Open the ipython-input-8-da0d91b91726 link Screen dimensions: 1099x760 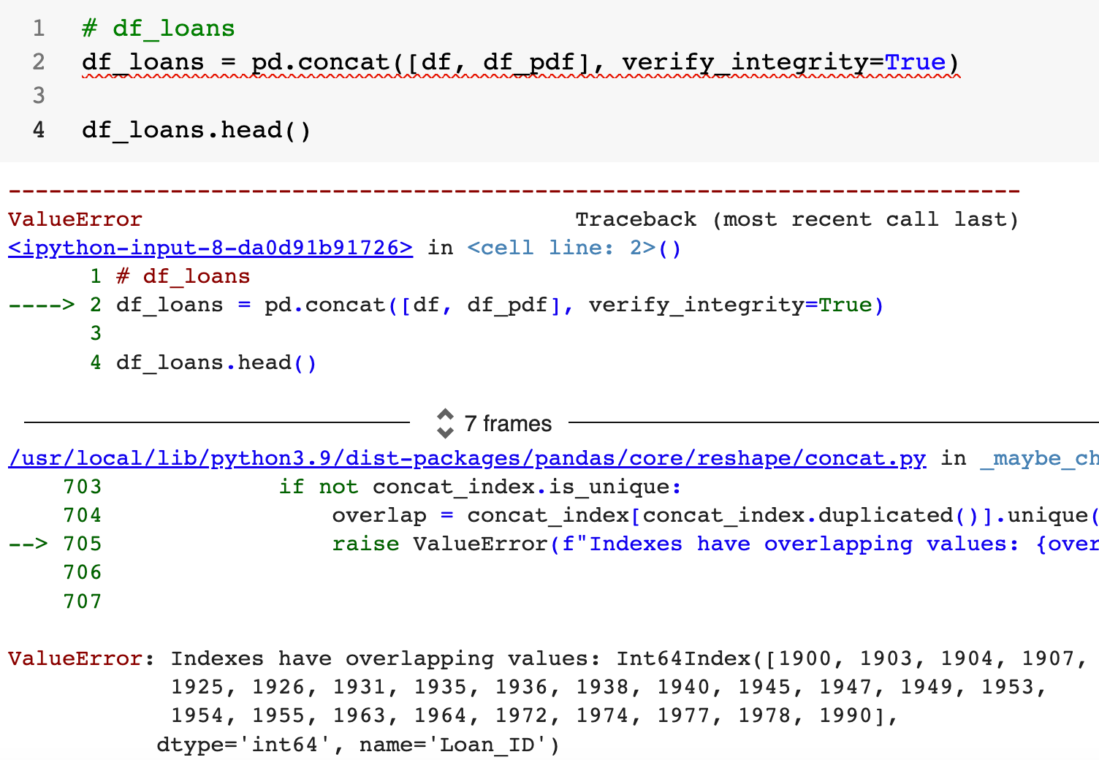point(210,248)
